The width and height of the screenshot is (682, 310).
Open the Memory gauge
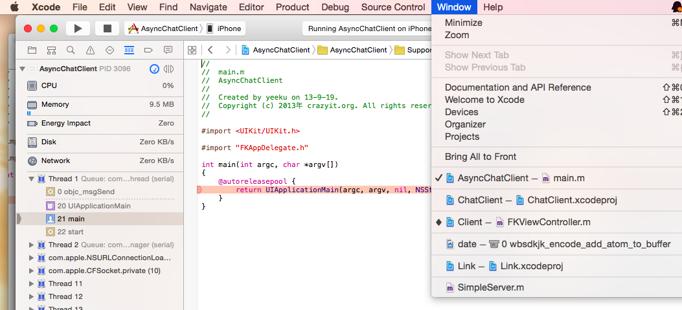100,105
